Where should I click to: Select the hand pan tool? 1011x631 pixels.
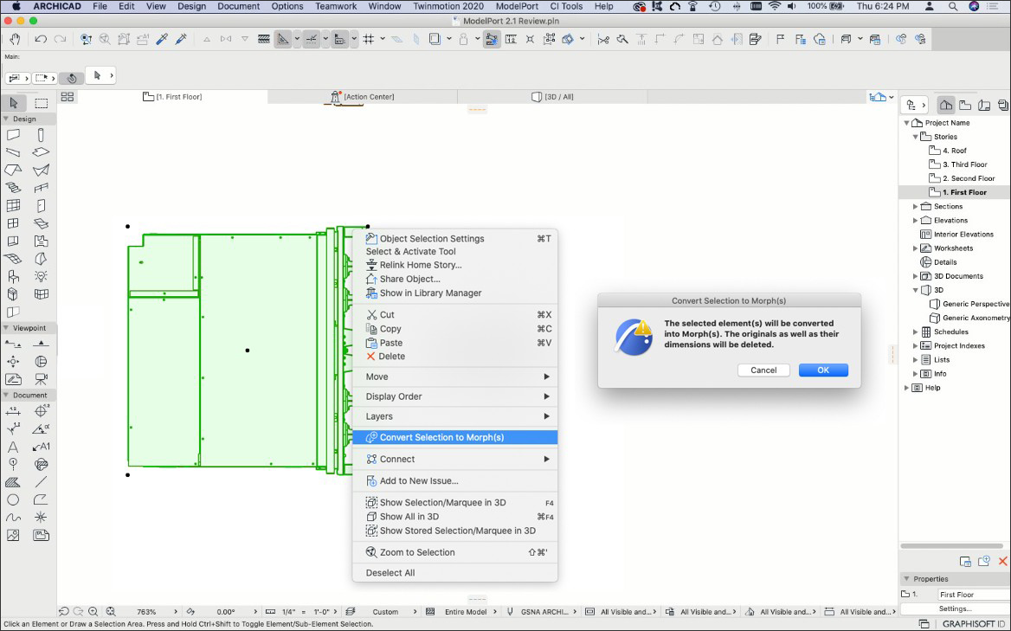(14, 39)
